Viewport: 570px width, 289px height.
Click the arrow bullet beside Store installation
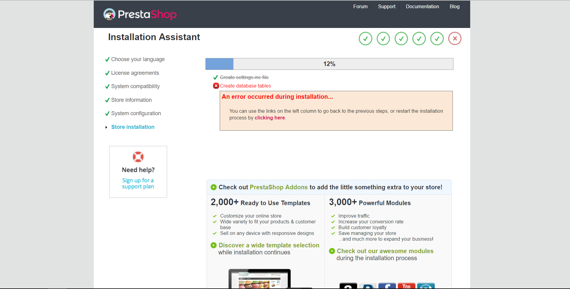click(x=106, y=127)
